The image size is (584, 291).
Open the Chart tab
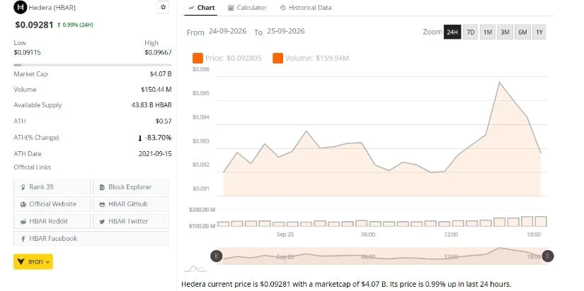point(202,8)
